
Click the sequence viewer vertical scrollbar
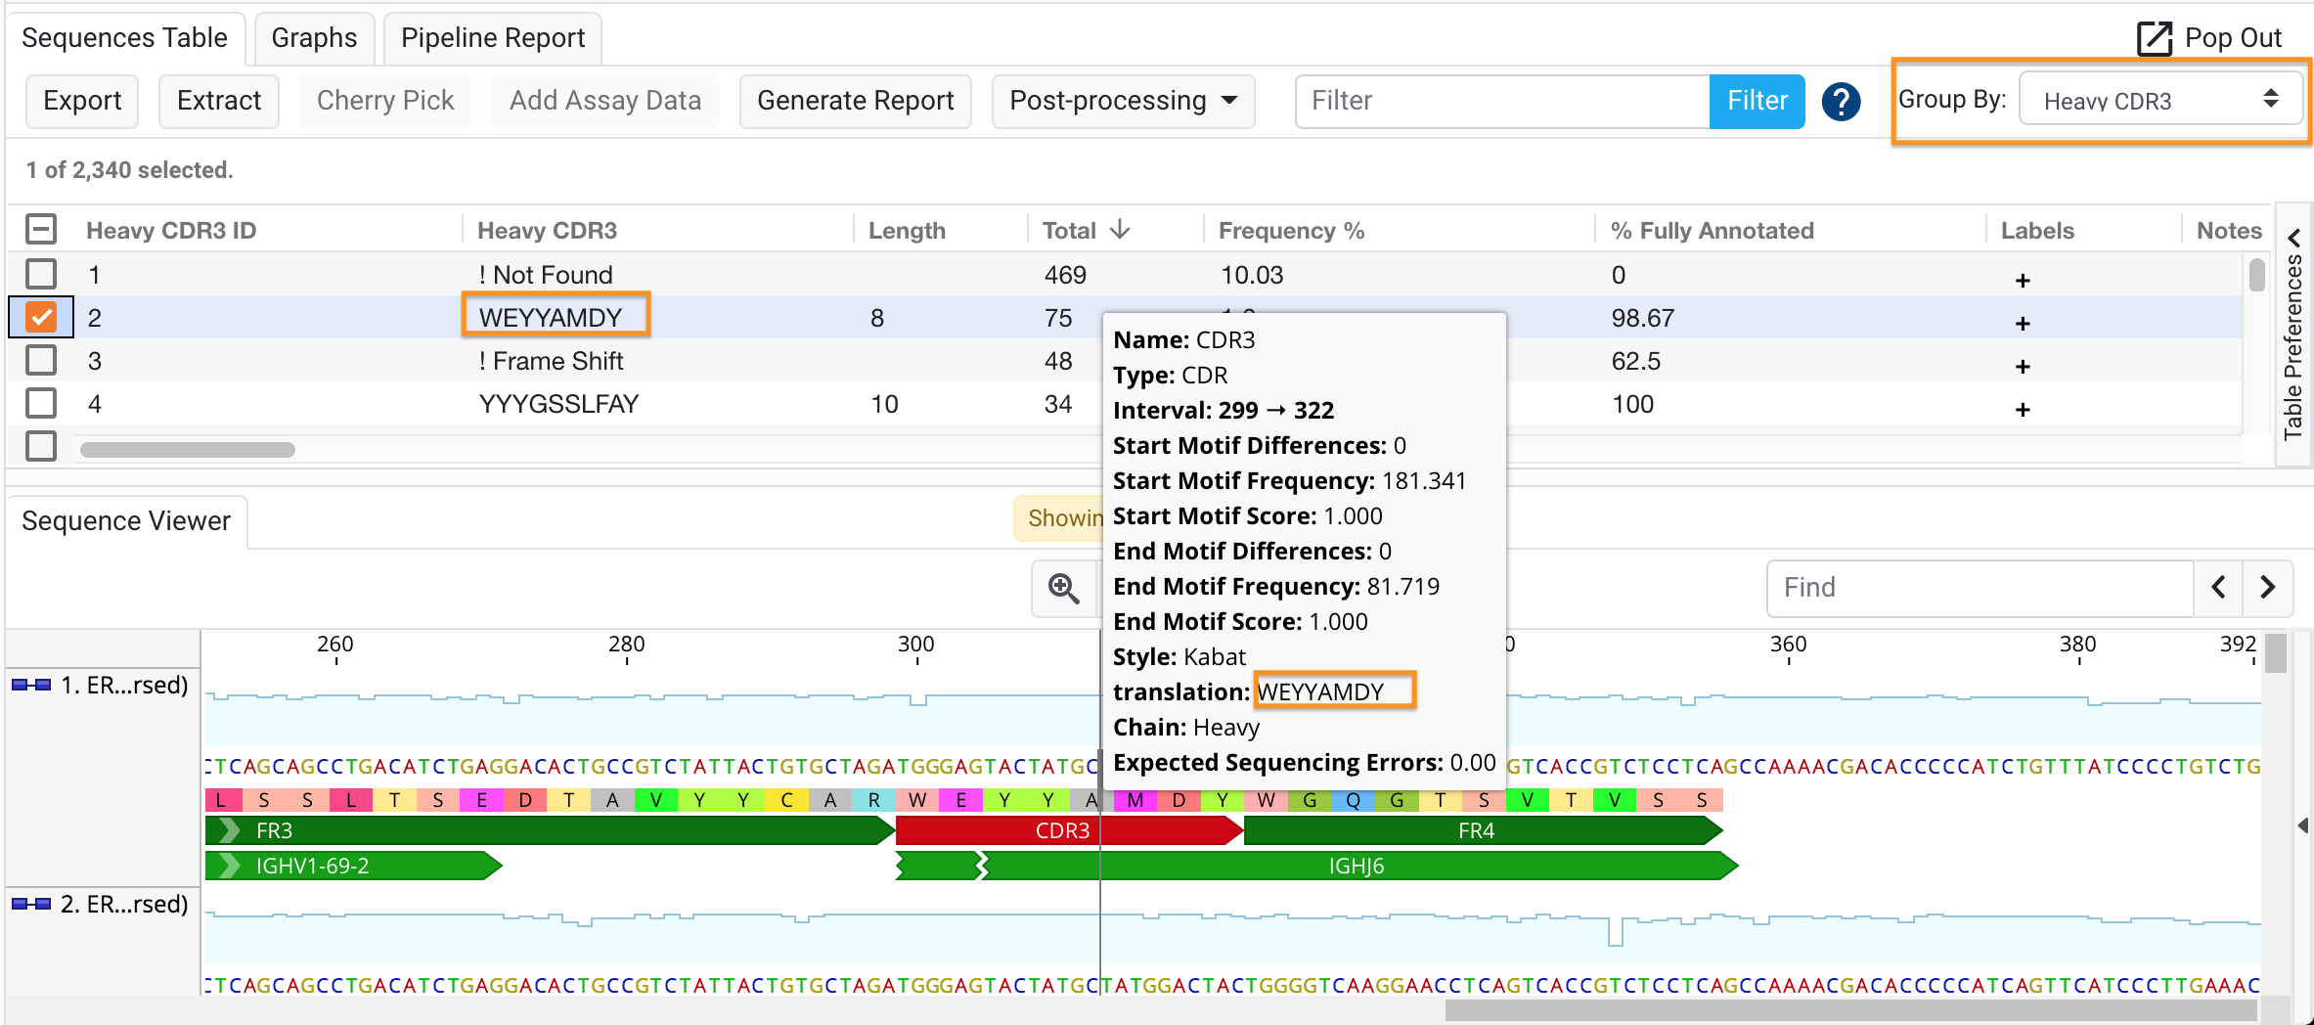[x=2276, y=653]
